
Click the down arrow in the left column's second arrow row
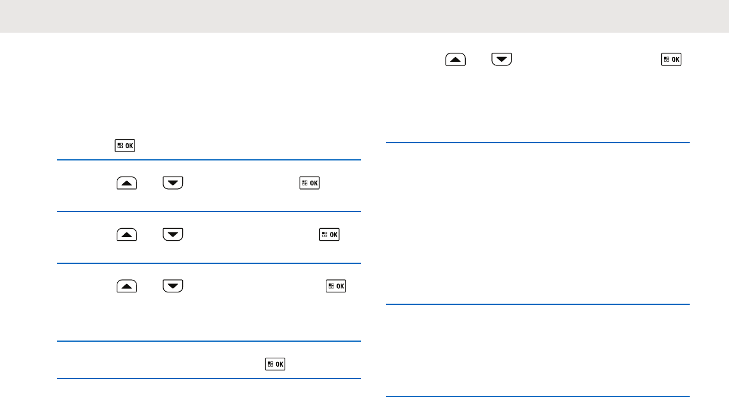click(x=173, y=235)
